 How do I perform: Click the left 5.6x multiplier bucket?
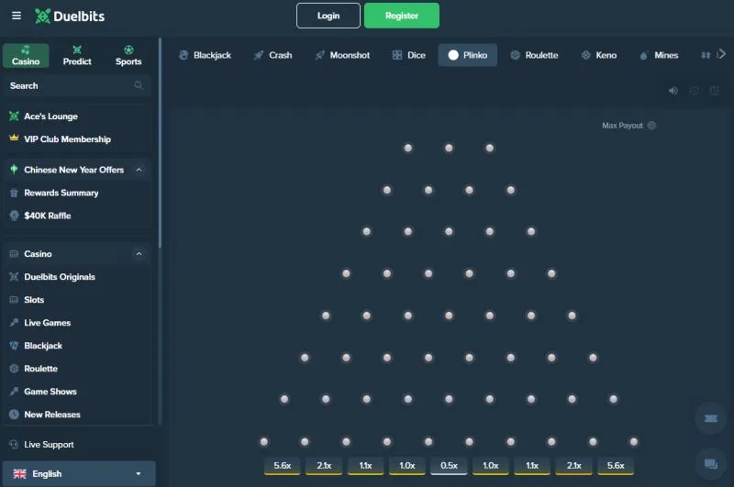pos(283,466)
